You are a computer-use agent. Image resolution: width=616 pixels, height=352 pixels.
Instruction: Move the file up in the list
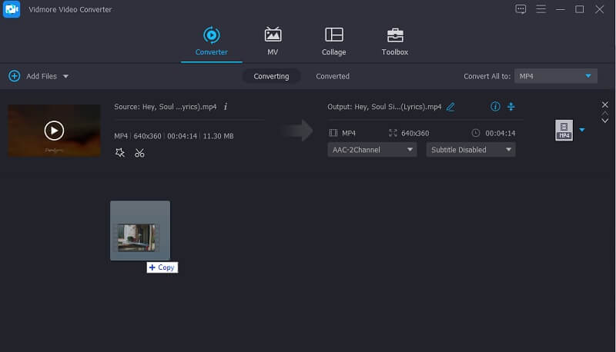(x=605, y=113)
